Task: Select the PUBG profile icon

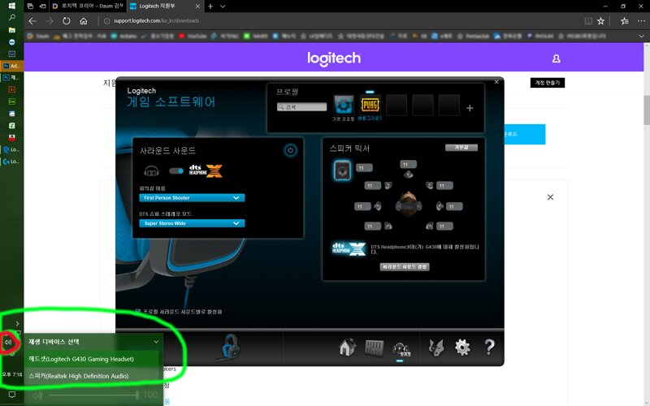Action: tap(370, 106)
